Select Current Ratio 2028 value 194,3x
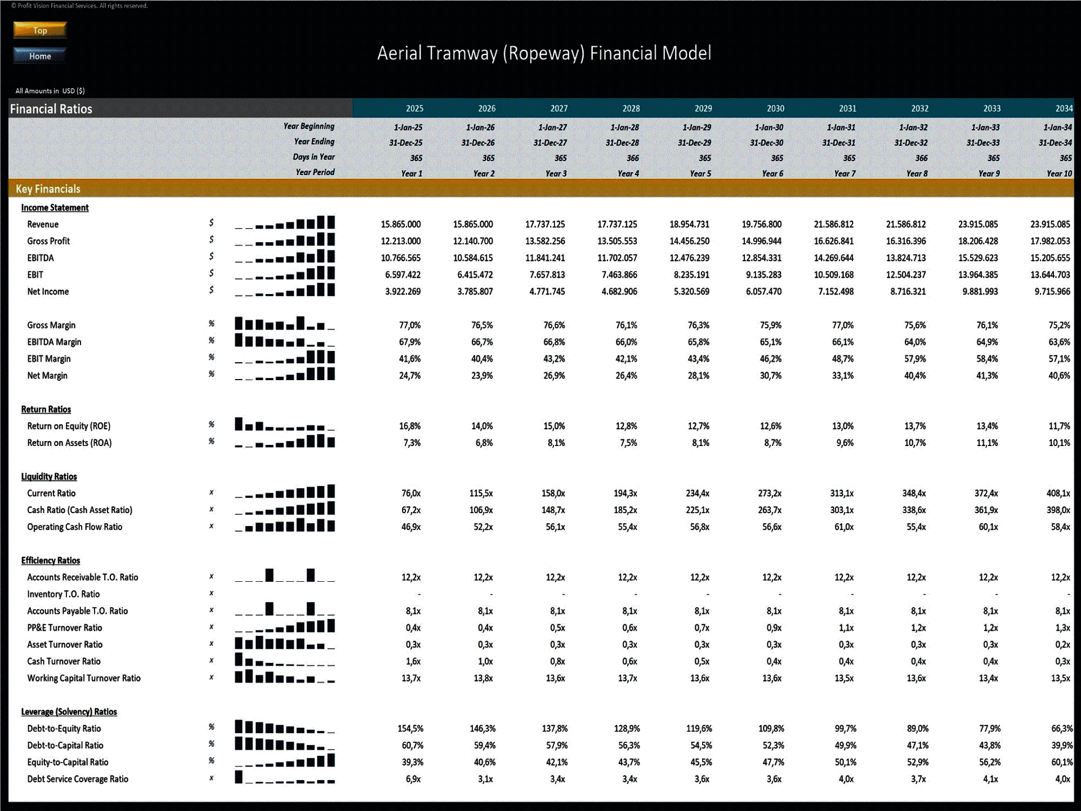Image resolution: width=1081 pixels, height=811 pixels. coord(626,493)
